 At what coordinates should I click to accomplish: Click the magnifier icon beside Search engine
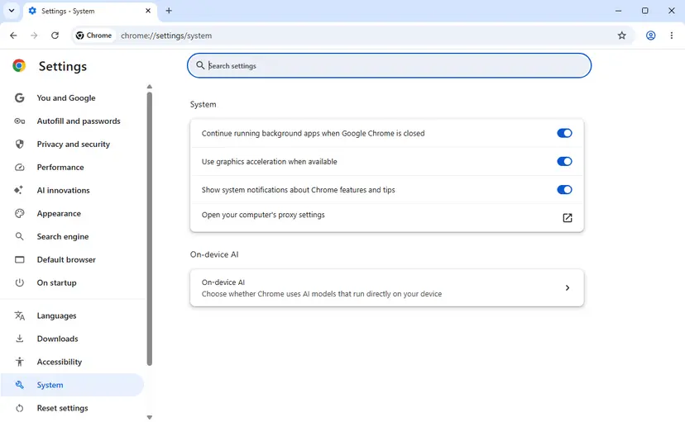pyautogui.click(x=19, y=237)
